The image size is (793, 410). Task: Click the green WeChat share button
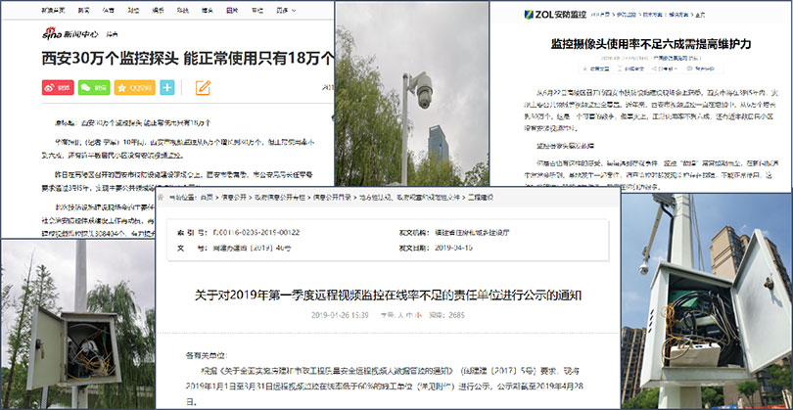pos(93,87)
